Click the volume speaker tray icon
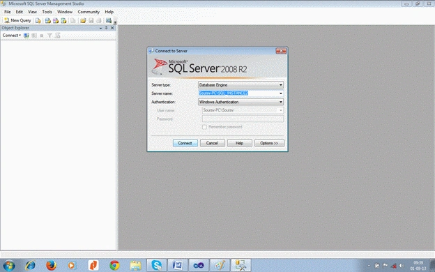 [x=401, y=266]
